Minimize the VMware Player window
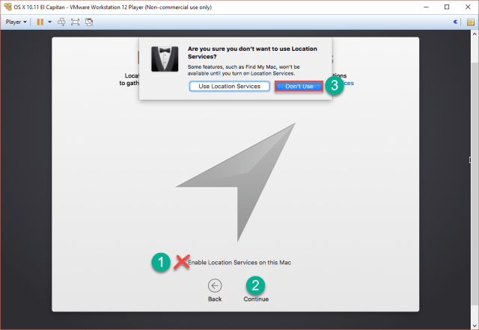 (427, 7)
